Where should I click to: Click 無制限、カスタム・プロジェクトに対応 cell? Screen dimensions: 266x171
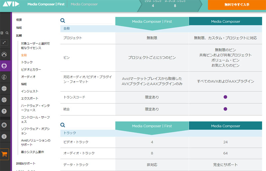point(225,38)
